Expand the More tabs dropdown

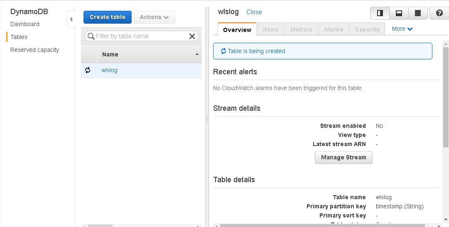pos(402,29)
